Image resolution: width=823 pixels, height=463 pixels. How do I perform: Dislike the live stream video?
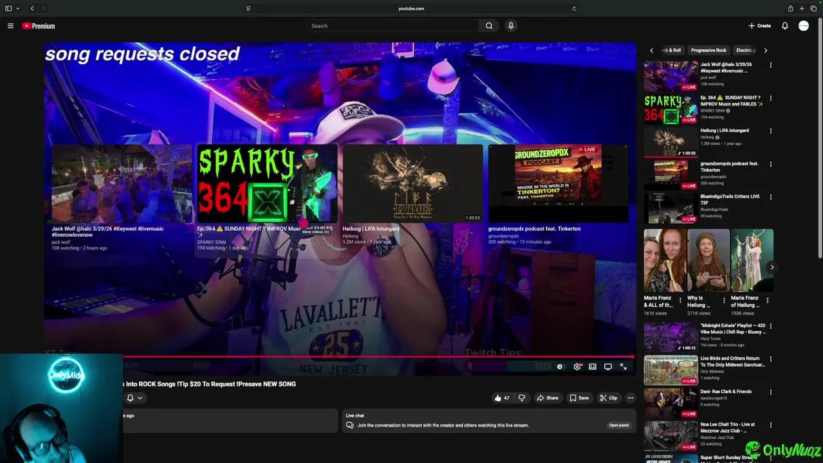point(521,398)
